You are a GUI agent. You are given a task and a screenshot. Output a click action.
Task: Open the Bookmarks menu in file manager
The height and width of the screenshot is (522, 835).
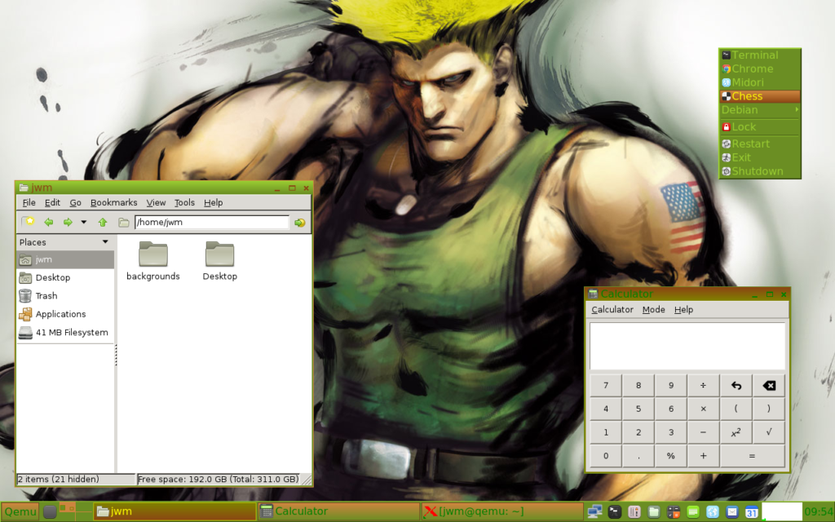coord(113,202)
